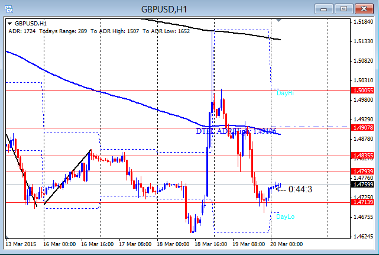
Task: Minimize the GBPUSD,H1 chart window
Action: (324, 9)
